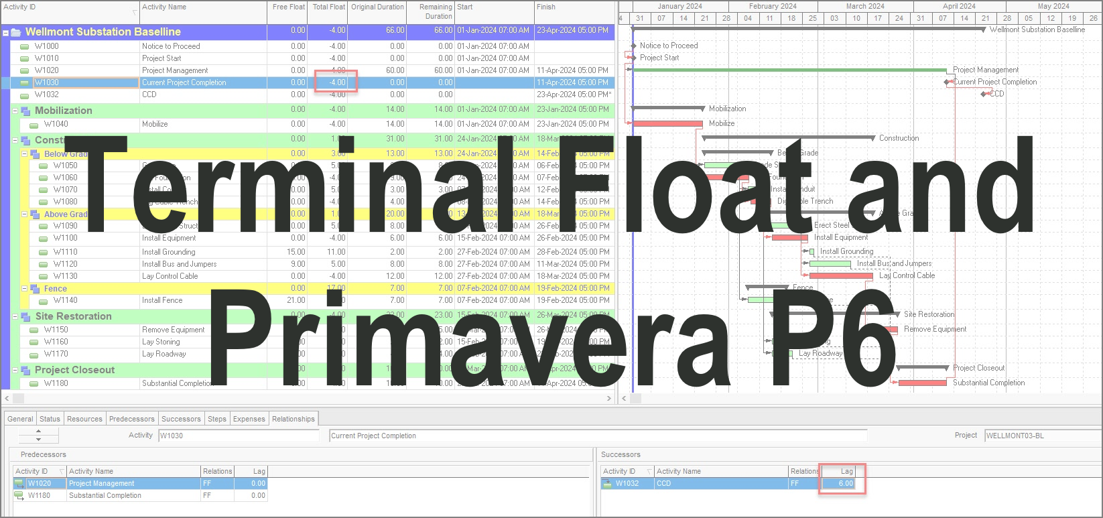
Task: Switch to the Status tab
Action: coord(50,419)
